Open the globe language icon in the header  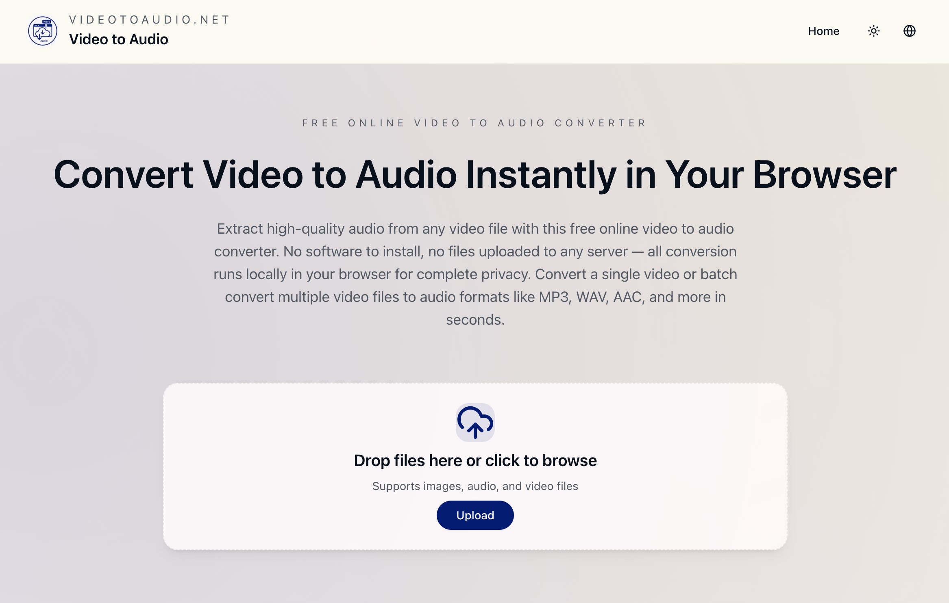(910, 31)
